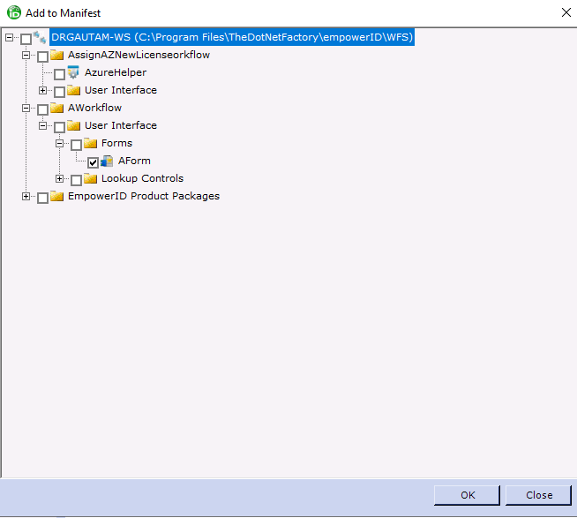Close the Add to Manifest window

[565, 12]
